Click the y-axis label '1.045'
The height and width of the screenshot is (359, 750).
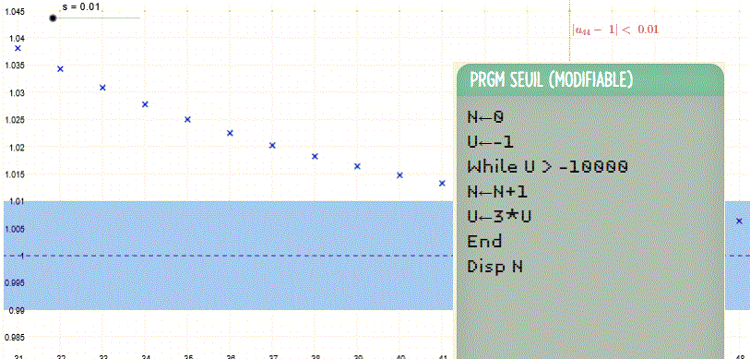[x=14, y=12]
